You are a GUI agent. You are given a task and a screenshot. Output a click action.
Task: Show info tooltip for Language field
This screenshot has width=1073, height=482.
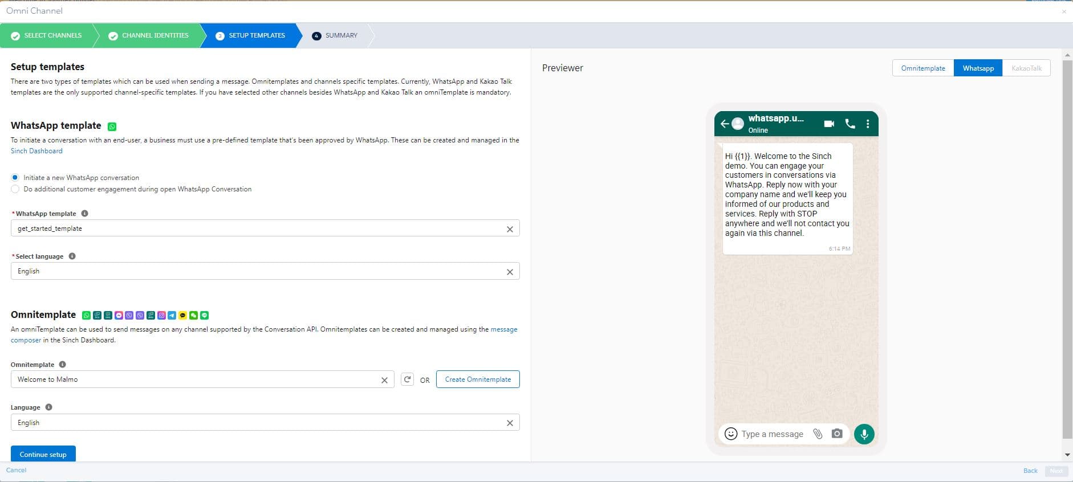(x=48, y=407)
